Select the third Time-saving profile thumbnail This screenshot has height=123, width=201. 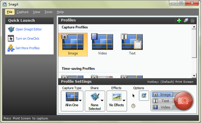[132, 76]
